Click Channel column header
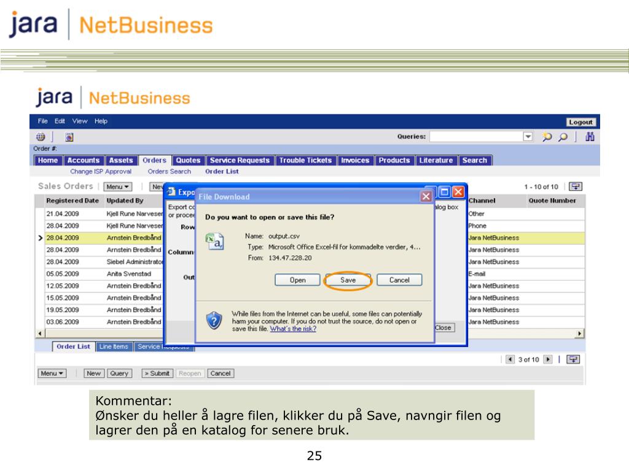The image size is (629, 471). pos(482,201)
